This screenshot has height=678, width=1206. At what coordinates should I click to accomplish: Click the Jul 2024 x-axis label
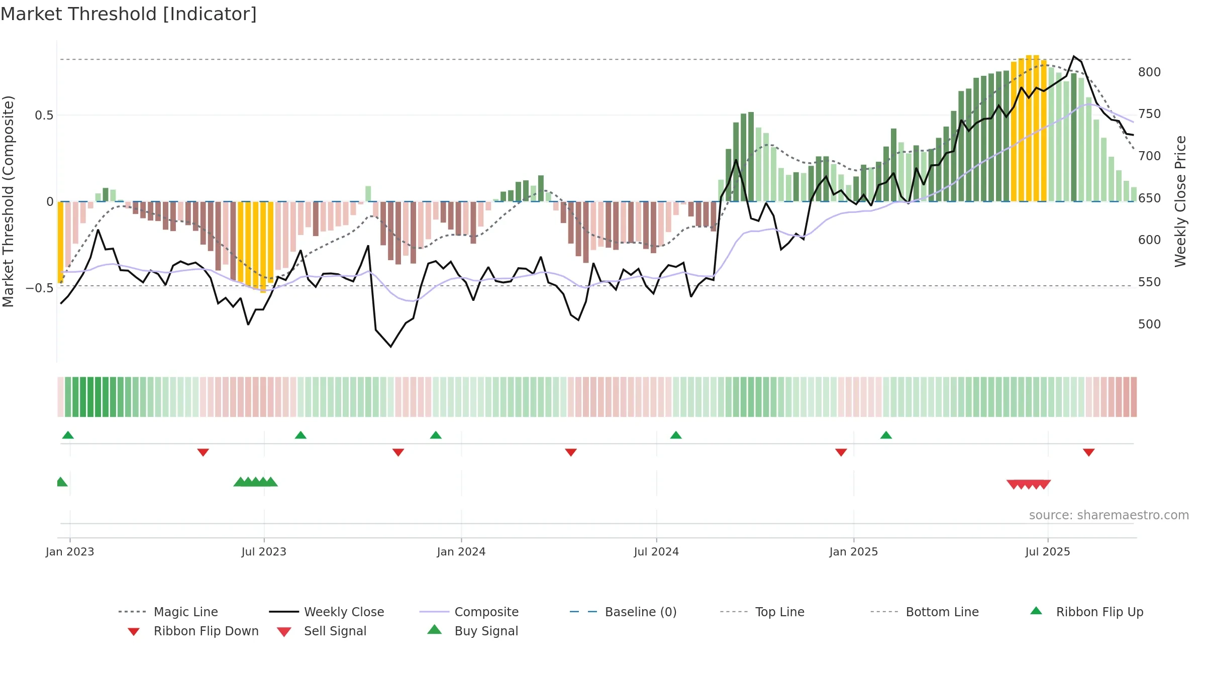[656, 551]
